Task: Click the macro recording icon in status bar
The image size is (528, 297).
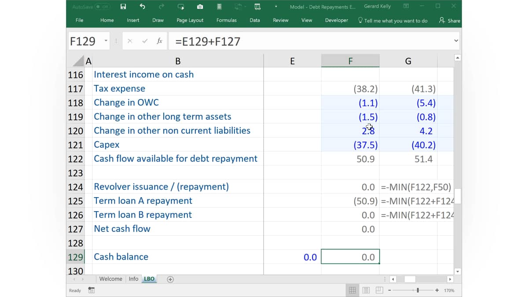Action: coord(92,290)
